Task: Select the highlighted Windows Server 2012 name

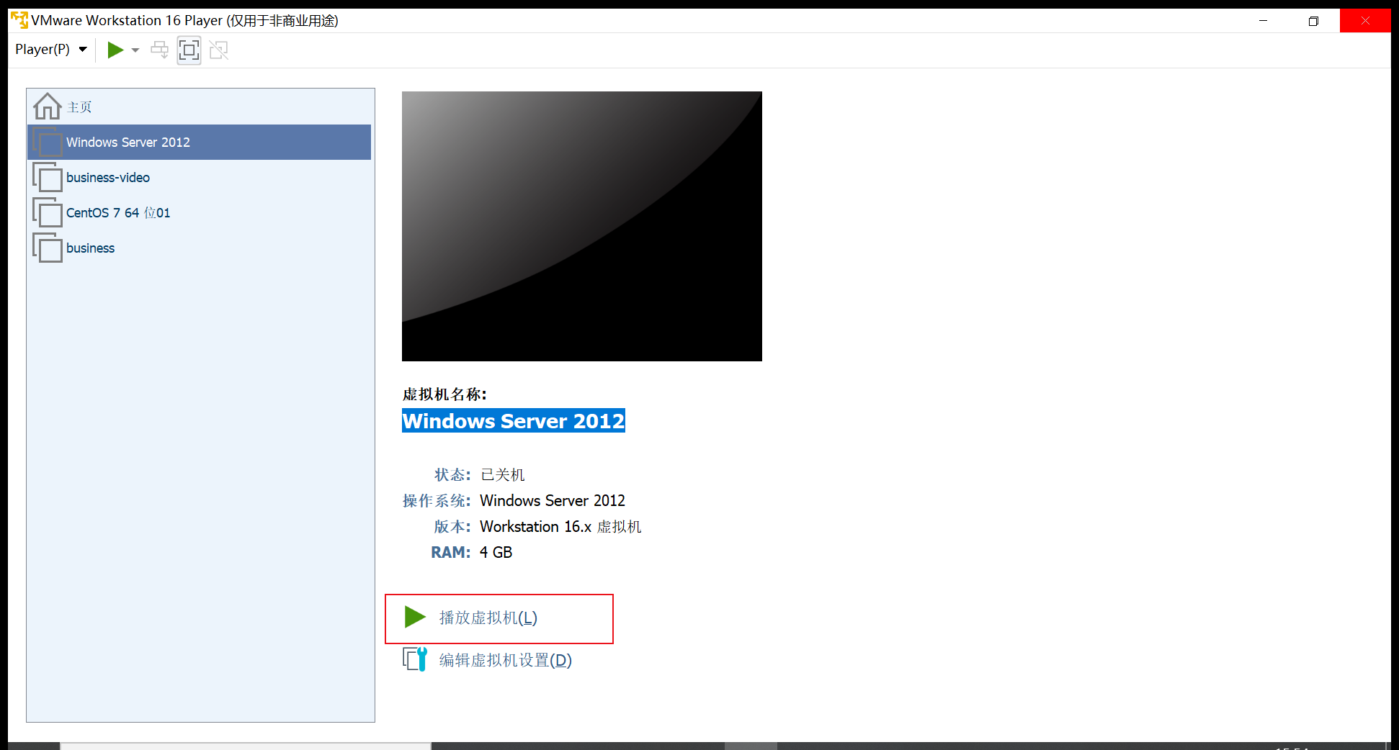Action: click(x=513, y=421)
